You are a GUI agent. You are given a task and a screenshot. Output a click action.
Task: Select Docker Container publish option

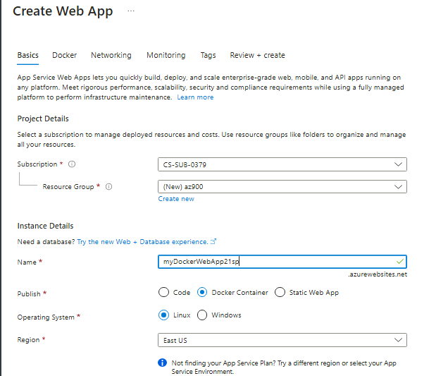[203, 292]
